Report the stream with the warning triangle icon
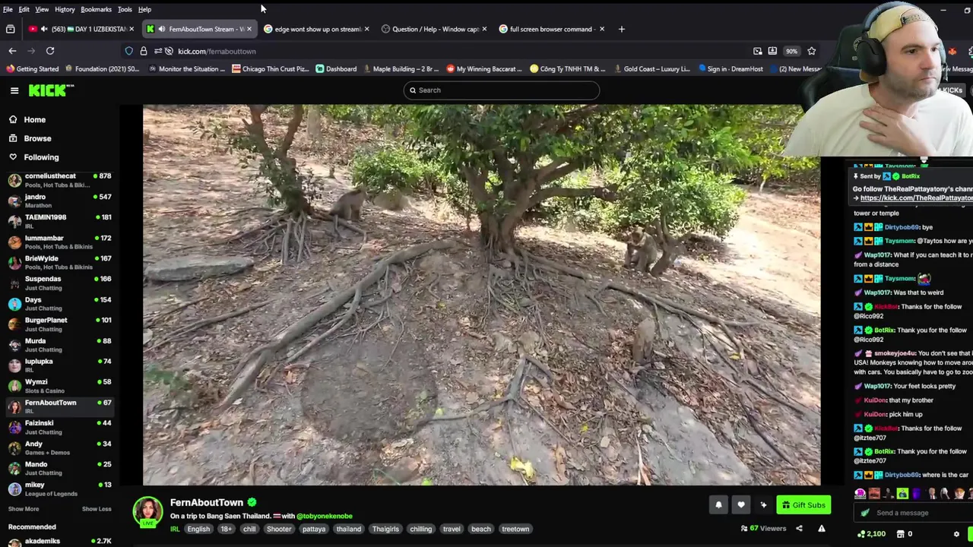Image resolution: width=973 pixels, height=547 pixels. point(822,529)
